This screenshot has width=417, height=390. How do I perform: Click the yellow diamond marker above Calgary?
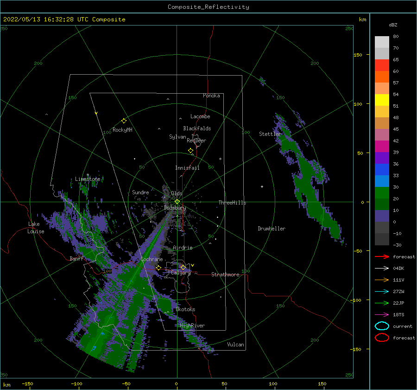[183, 267]
